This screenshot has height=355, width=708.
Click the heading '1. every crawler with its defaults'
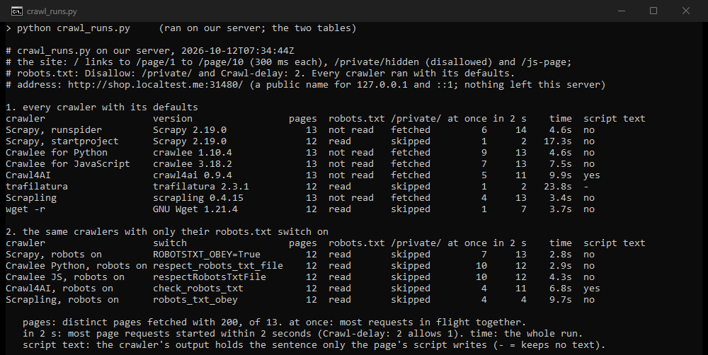click(x=101, y=107)
